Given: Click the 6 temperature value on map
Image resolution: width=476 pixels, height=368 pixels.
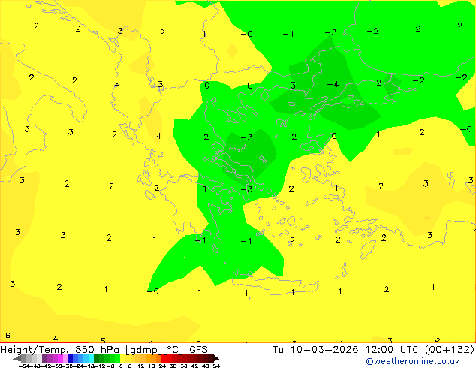Looking at the screenshot, I should click(8, 336).
